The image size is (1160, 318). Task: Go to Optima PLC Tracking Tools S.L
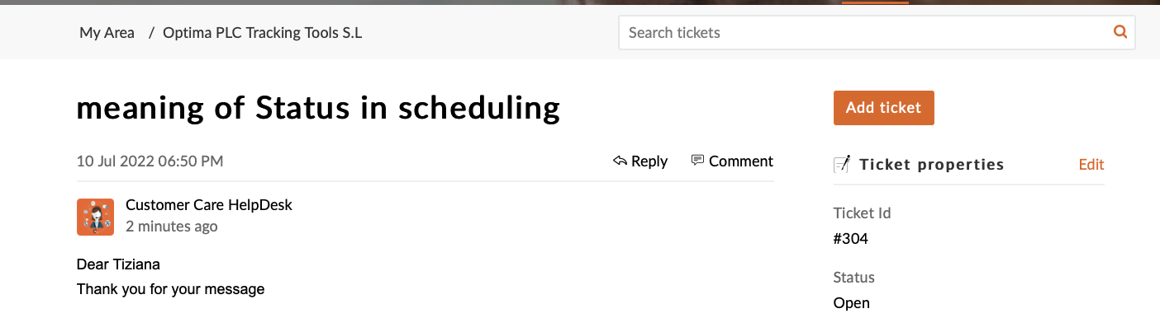coord(263,33)
